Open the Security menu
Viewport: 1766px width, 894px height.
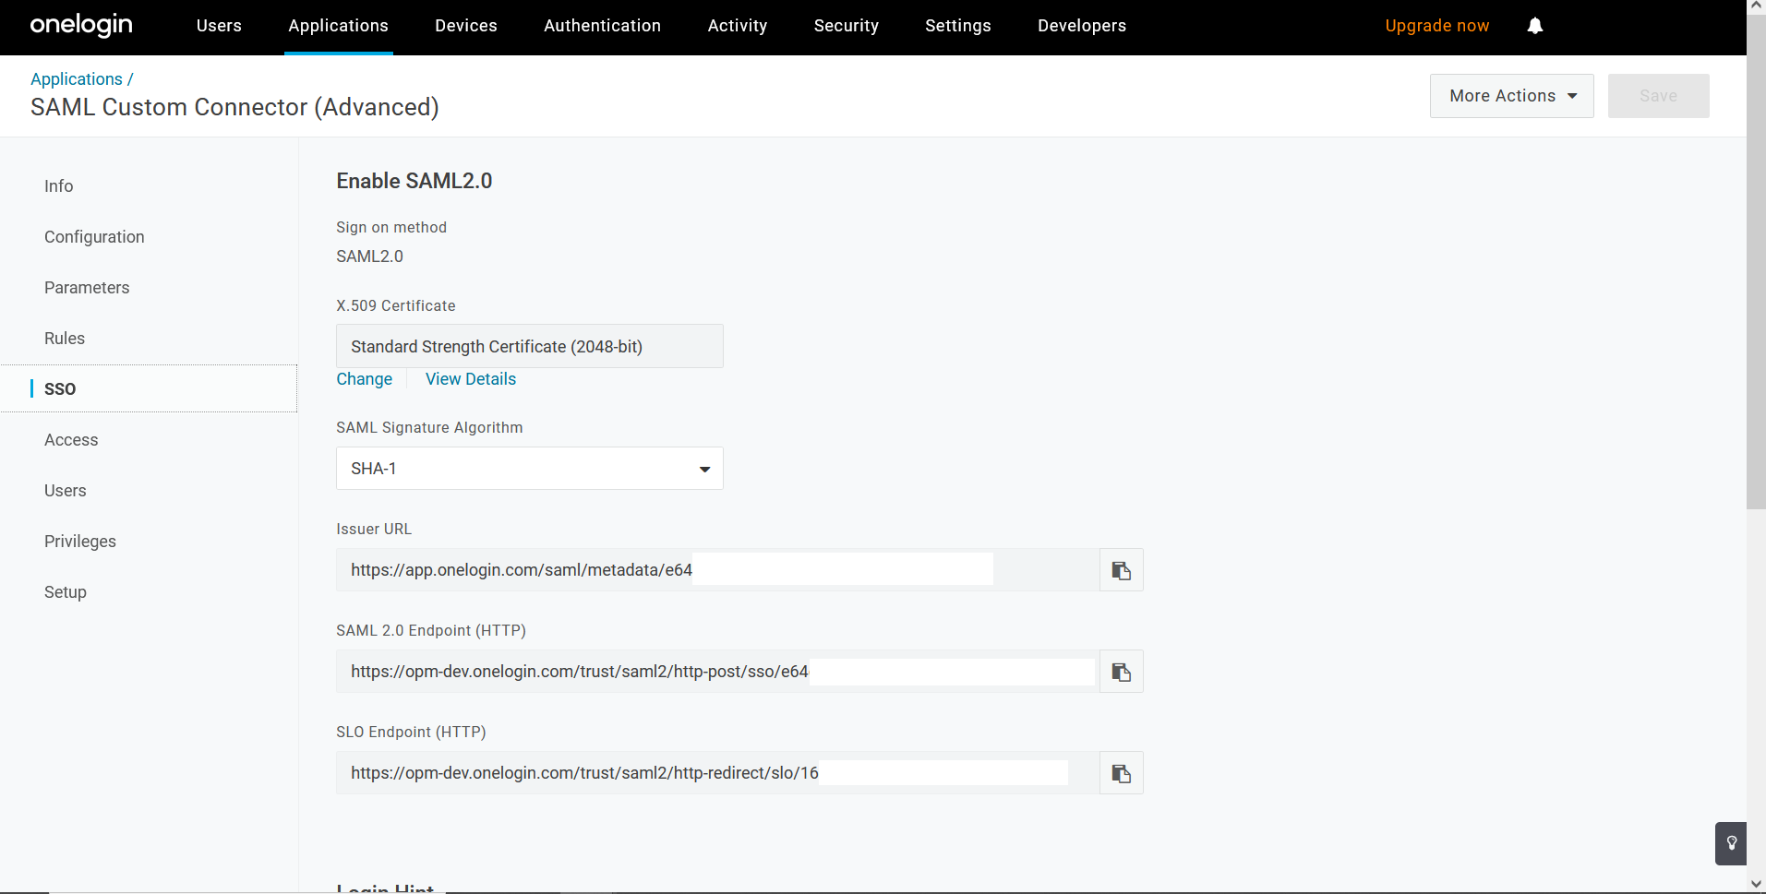[x=847, y=26]
